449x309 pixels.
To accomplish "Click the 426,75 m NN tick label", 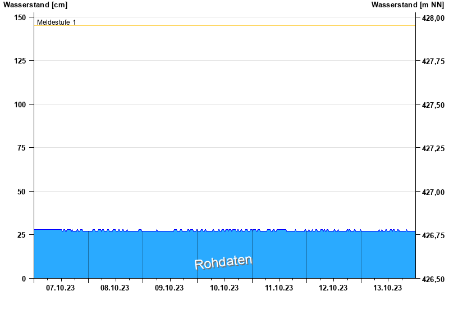I will click(x=432, y=235).
